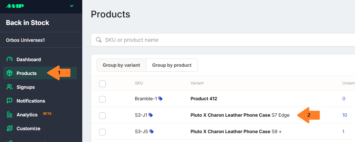The height and width of the screenshot is (142, 355).
Task: Select Group by variant tab
Action: 121,65
